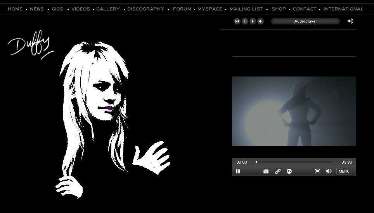
Task: Copy video link with chain icon
Action: 278,171
